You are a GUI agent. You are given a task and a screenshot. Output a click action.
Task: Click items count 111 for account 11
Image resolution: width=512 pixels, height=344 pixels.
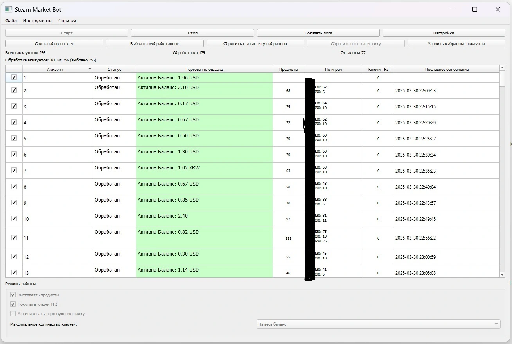[288, 238]
